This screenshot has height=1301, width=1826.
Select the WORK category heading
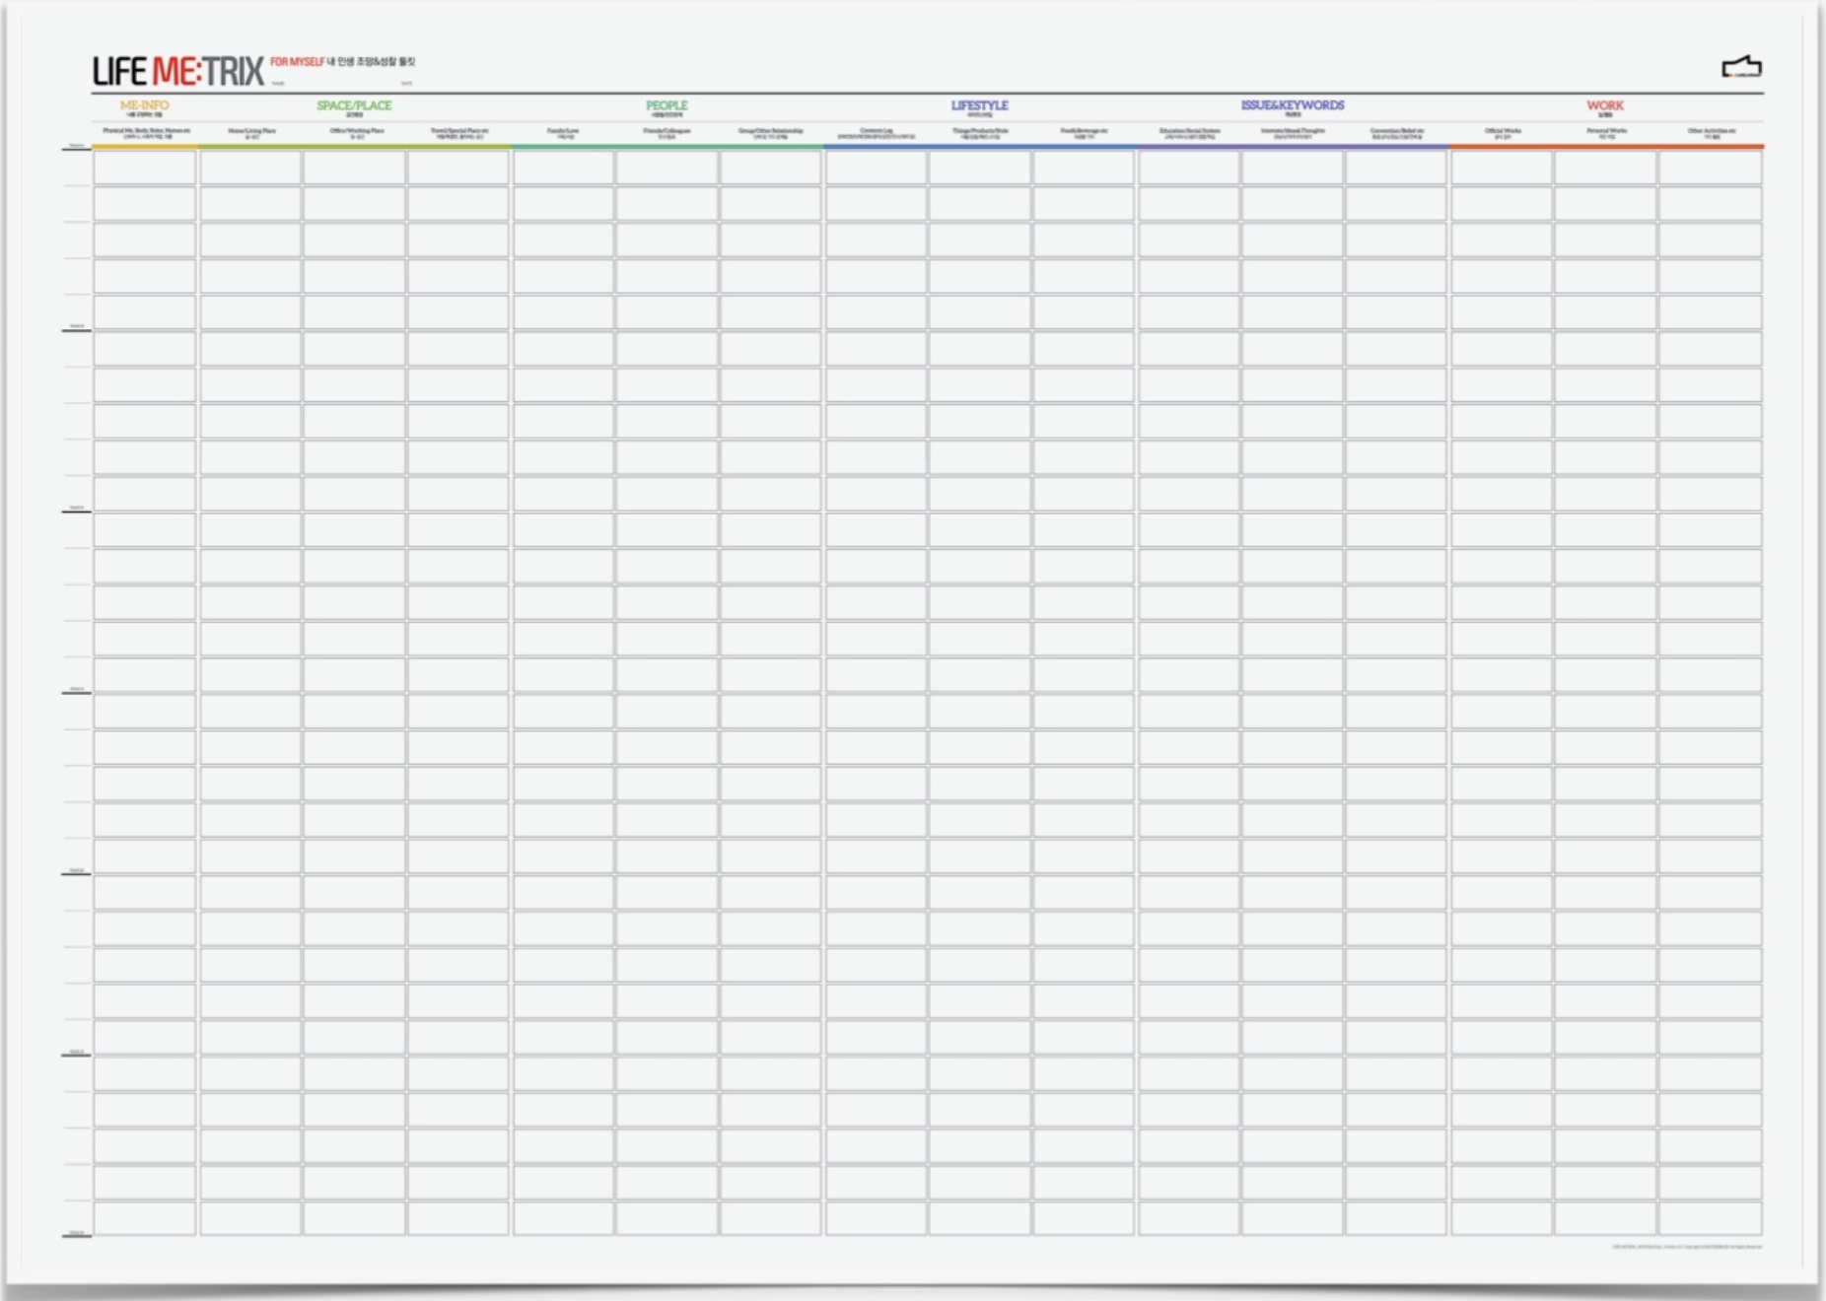(1604, 105)
